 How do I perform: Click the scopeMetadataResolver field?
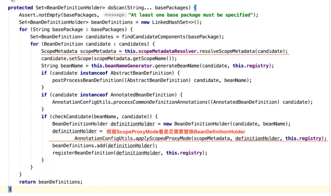coord(167,52)
